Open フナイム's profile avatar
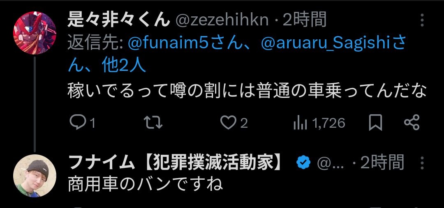Screen dimensions: 444x208 (x=35, y=175)
